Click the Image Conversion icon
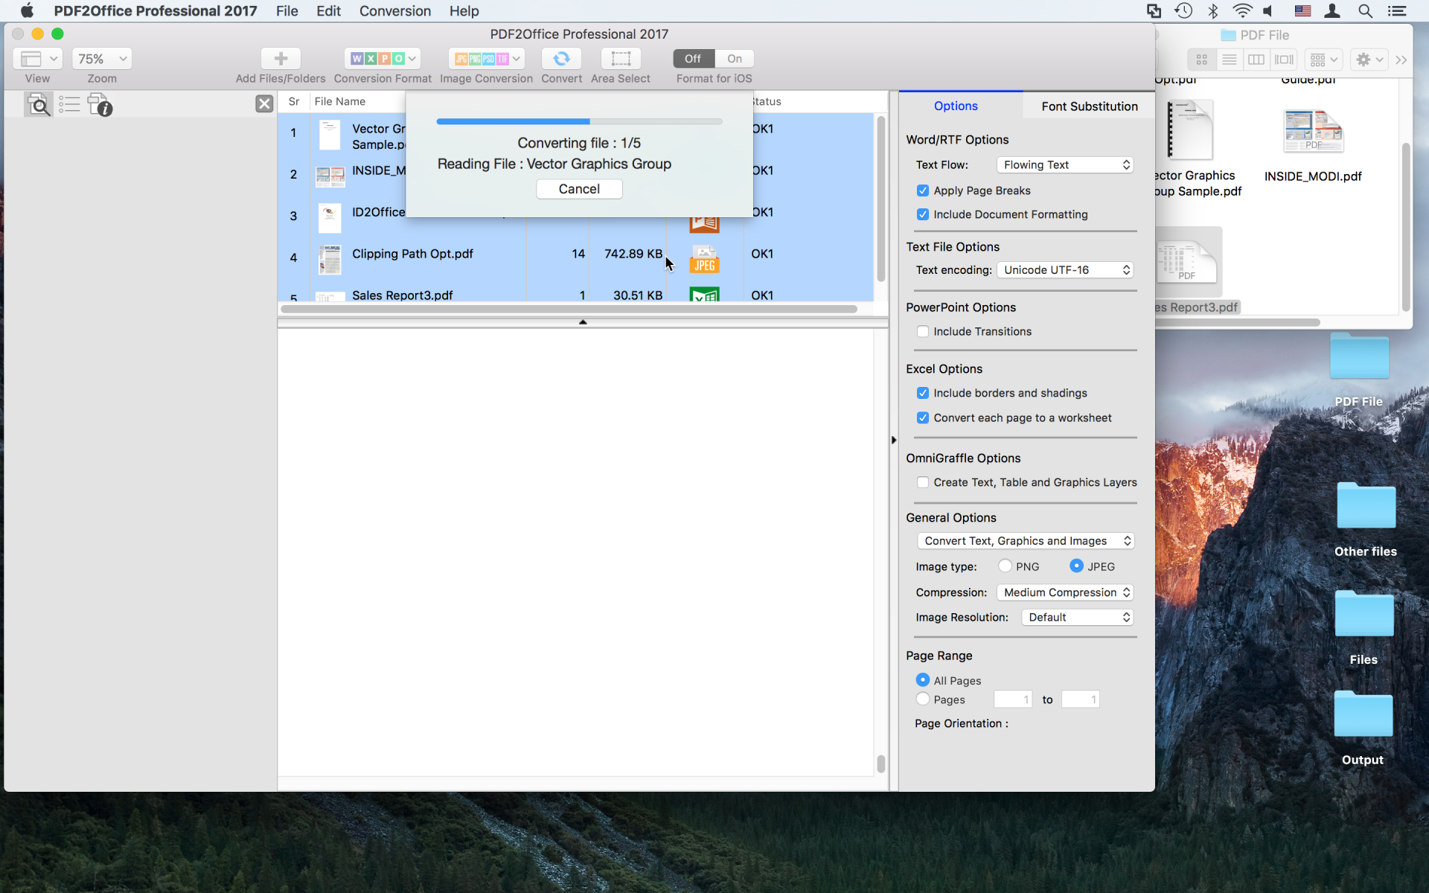Image resolution: width=1429 pixels, height=893 pixels. pyautogui.click(x=485, y=59)
